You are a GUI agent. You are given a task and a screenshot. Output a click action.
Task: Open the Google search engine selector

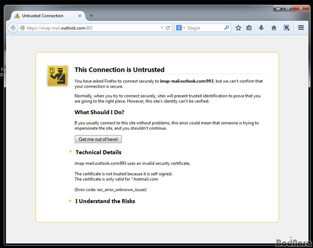click(180, 28)
